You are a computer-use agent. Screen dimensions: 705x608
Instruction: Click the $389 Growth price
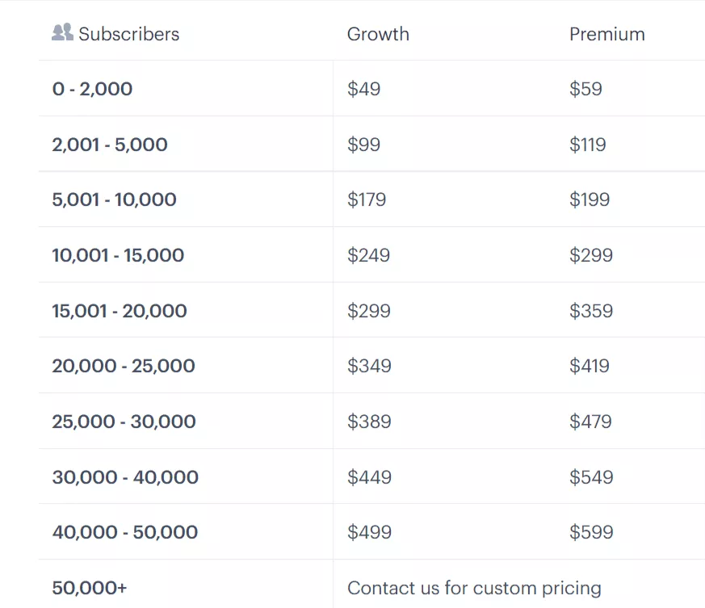[369, 421]
